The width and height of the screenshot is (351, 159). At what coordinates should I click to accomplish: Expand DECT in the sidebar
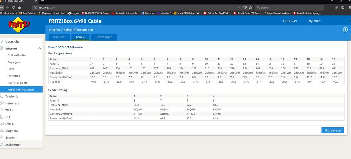(x=9, y=117)
